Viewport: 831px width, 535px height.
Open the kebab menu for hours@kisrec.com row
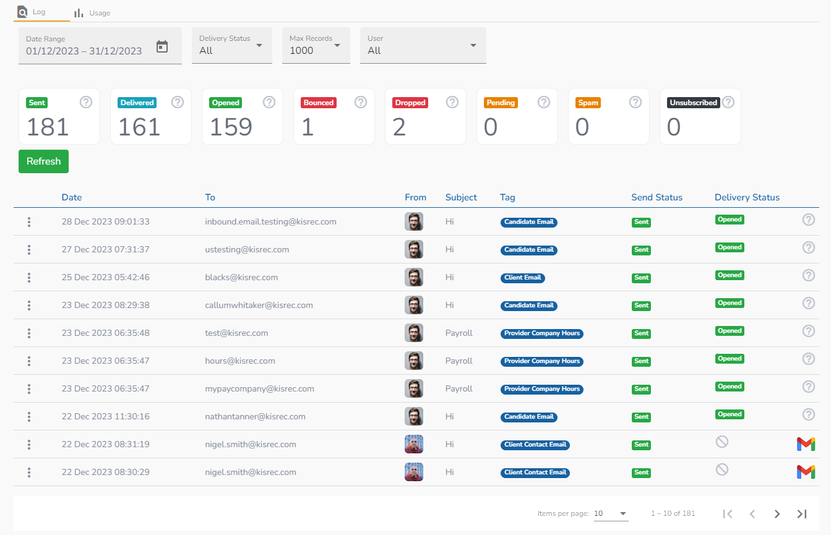click(x=29, y=361)
